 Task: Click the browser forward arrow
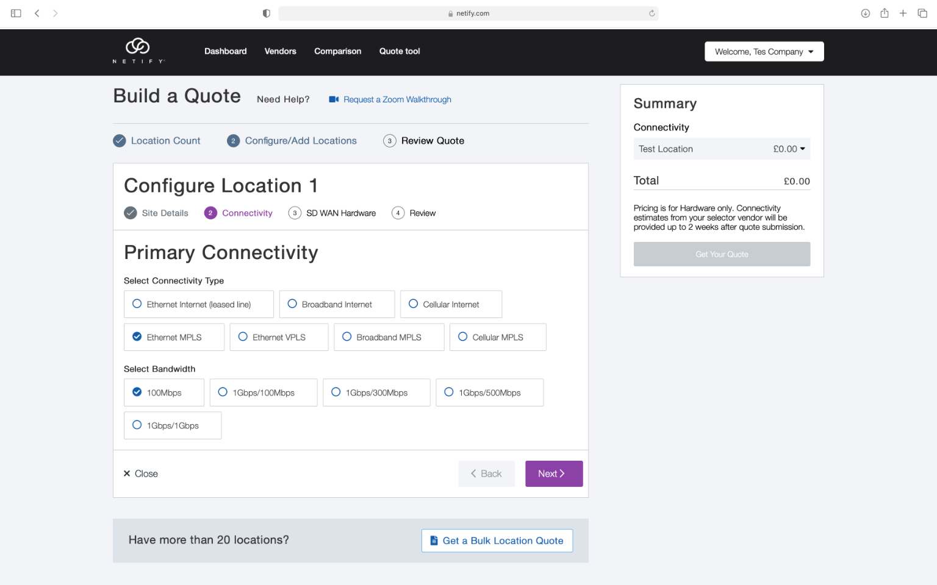point(56,13)
